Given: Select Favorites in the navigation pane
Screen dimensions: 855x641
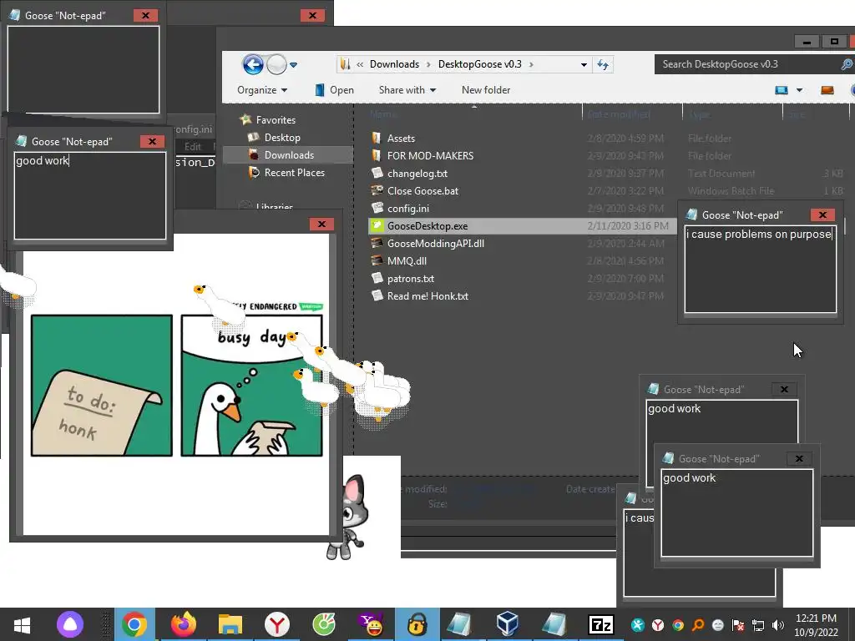Looking at the screenshot, I should (268, 120).
